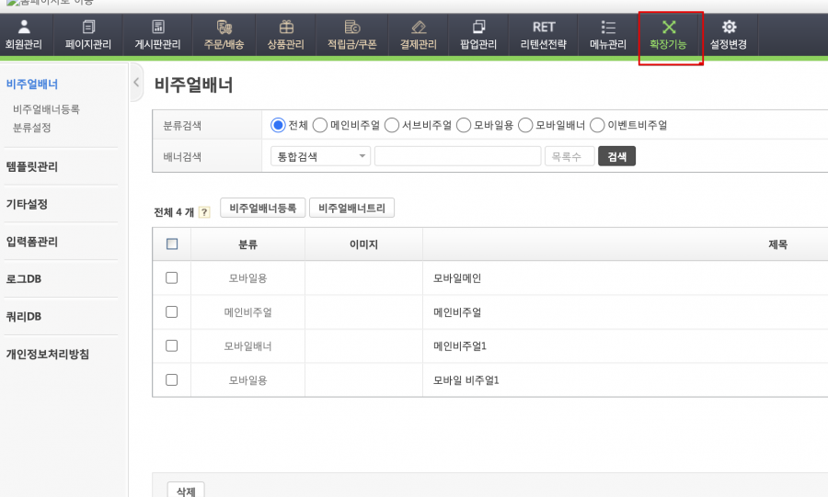Open the 회원관리 member icon
This screenshot has height=497, width=828.
(24, 27)
